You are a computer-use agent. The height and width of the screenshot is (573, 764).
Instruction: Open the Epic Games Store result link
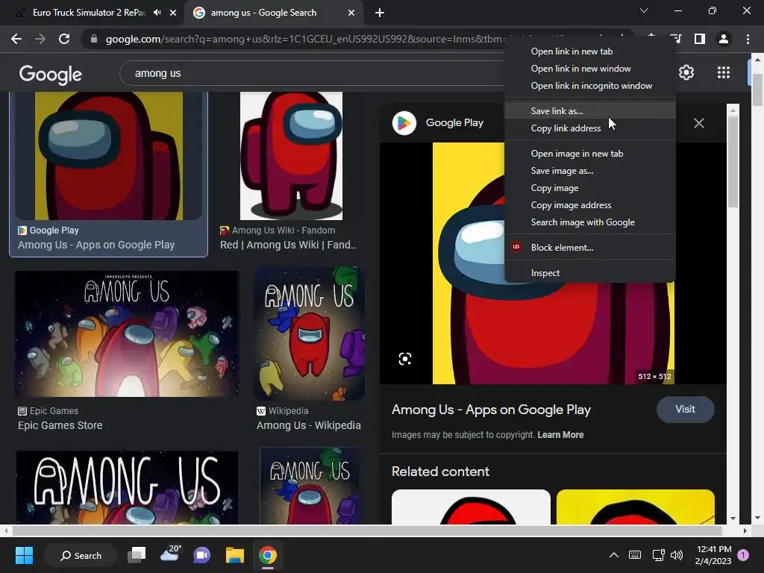(60, 425)
